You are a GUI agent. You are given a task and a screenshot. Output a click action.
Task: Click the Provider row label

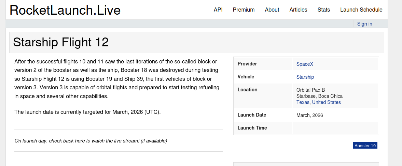click(x=247, y=64)
